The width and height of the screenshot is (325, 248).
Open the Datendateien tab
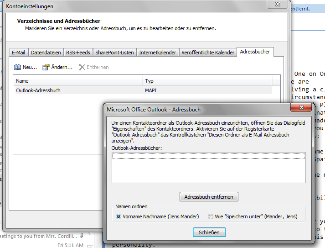click(46, 53)
